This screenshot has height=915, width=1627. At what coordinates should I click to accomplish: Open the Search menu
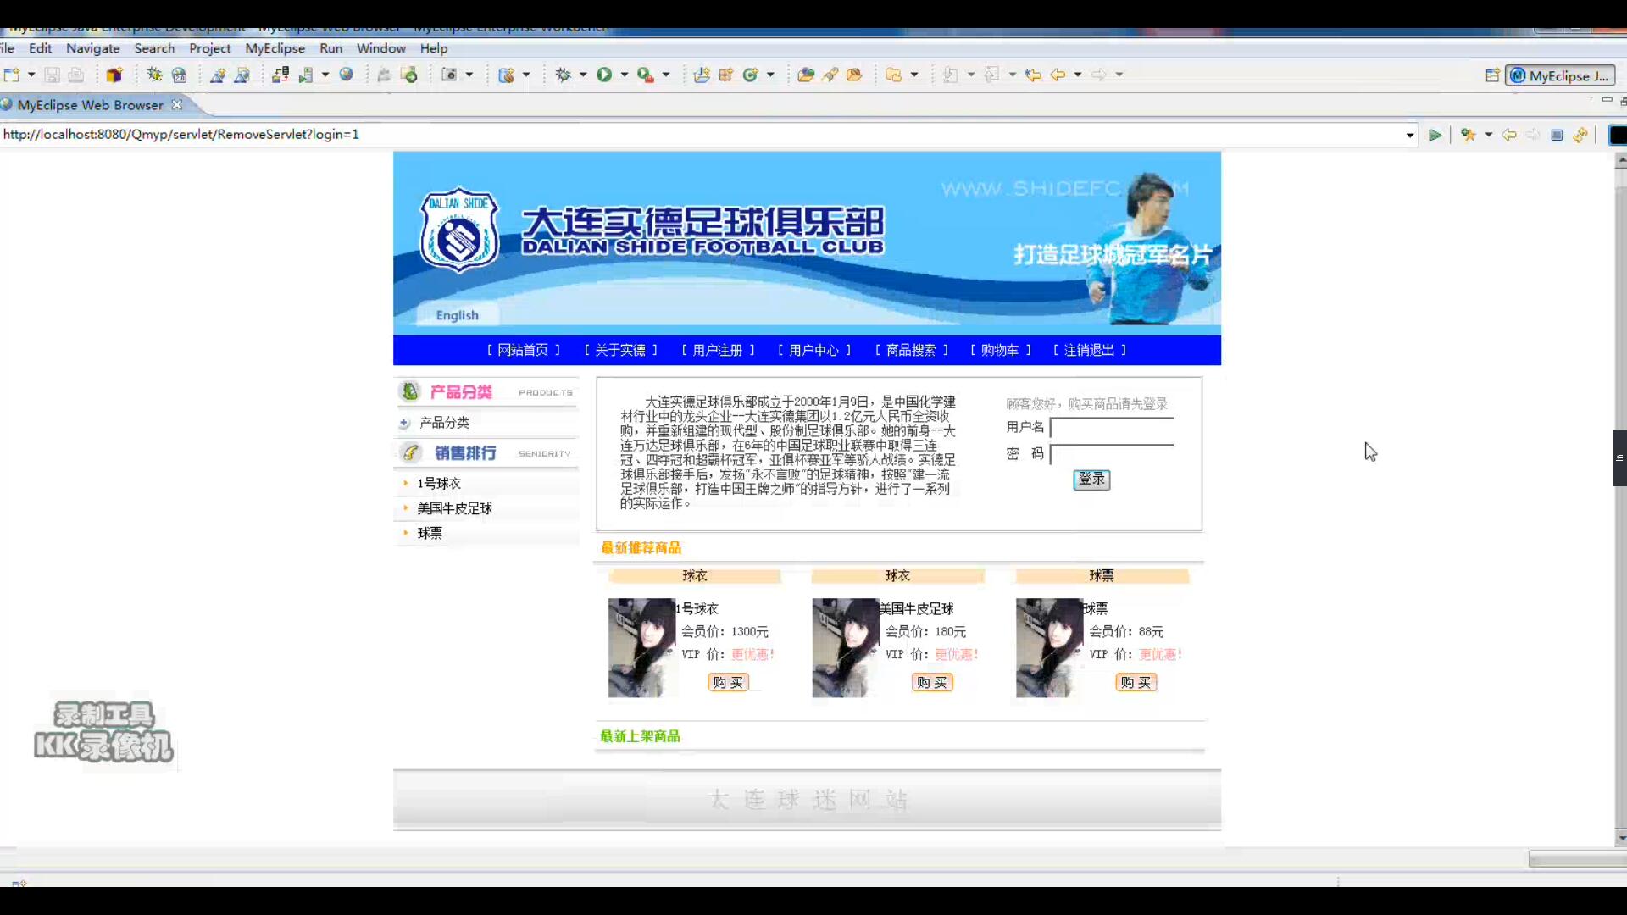pyautogui.click(x=154, y=48)
